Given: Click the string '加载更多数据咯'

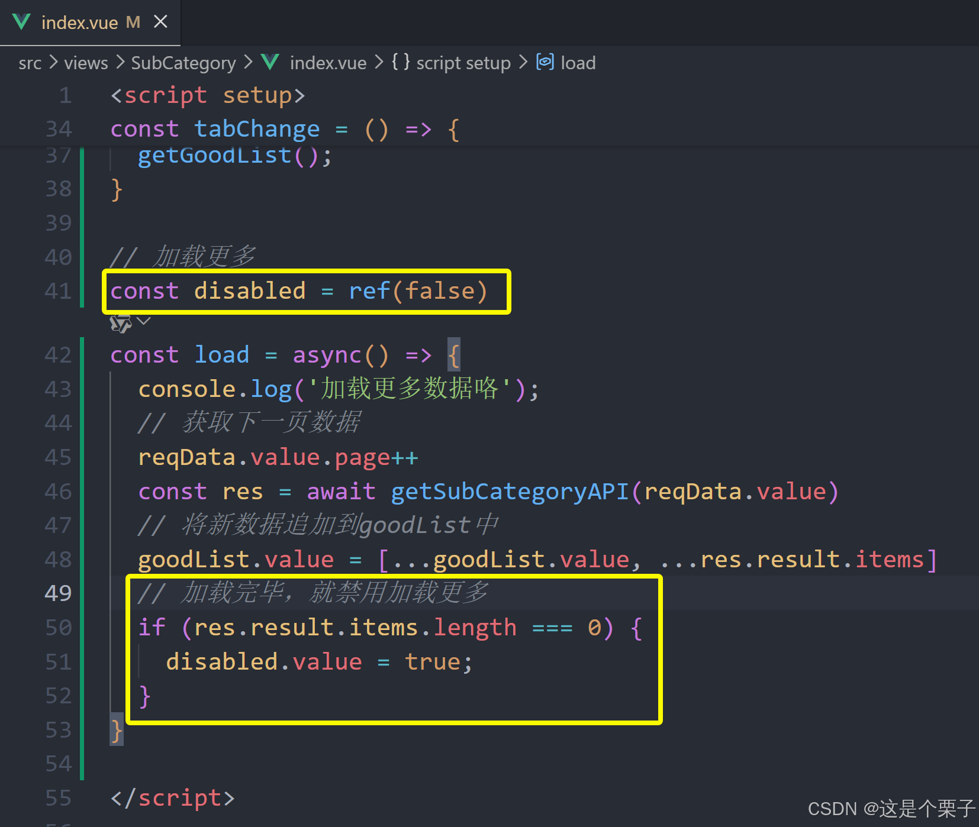Looking at the screenshot, I should [x=410, y=389].
